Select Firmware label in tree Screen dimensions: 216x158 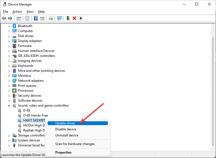point(25,46)
